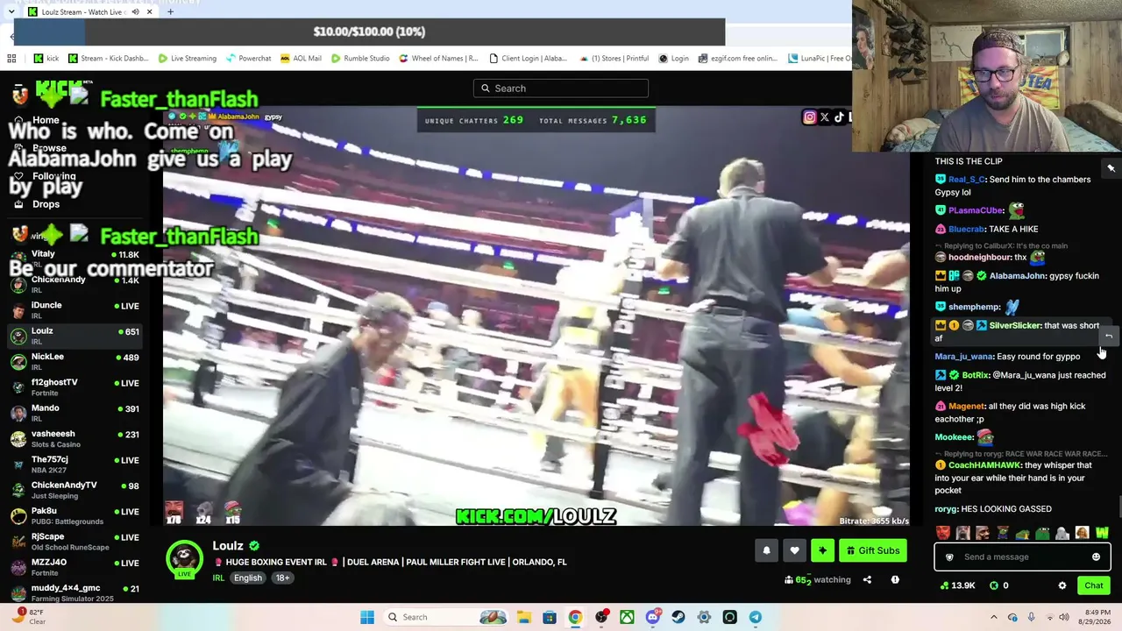Screen dimensions: 1122x631
Task: Open Discord from the taskbar
Action: point(653,617)
